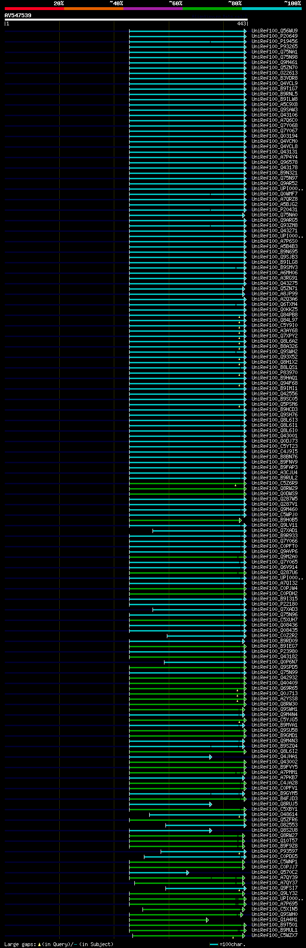The height and width of the screenshot is (948, 306).
Task: Select hit label UniRef100_B9H0B5
Action: (274, 520)
